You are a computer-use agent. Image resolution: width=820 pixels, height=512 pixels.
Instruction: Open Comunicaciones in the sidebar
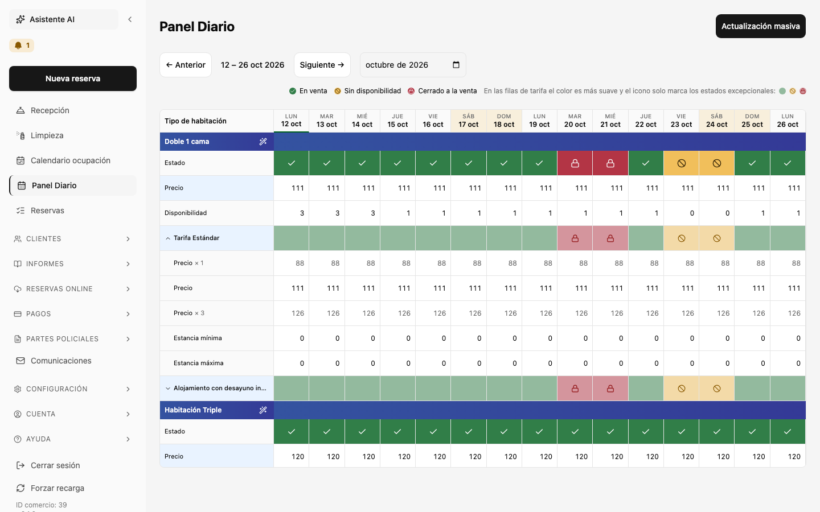73,361
